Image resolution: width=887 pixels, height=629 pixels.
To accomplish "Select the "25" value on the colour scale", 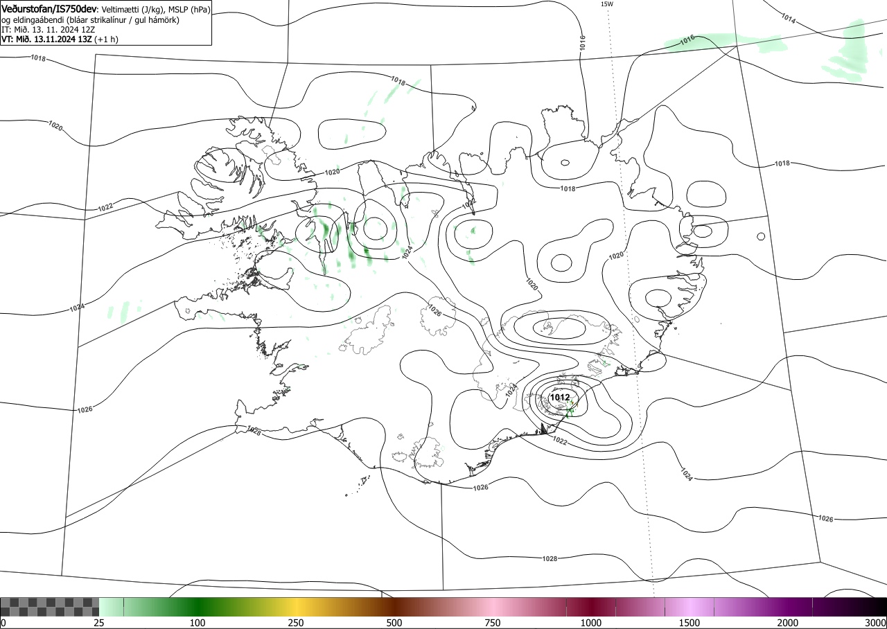I will [99, 623].
